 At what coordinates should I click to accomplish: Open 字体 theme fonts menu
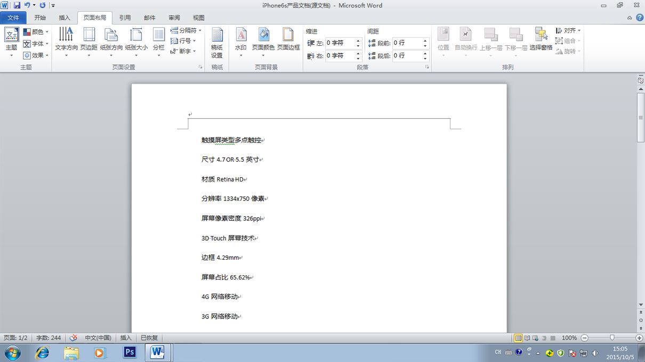(x=36, y=44)
